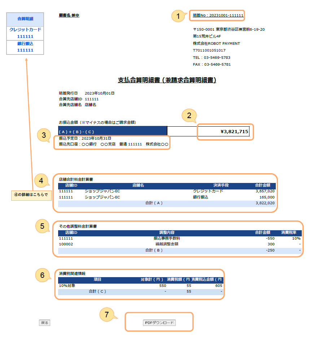322x341 pixels.
Task: Click the registration number T7011001051017
Action: click(x=209, y=51)
